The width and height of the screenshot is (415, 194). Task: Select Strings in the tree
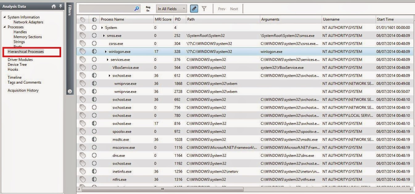point(19,42)
